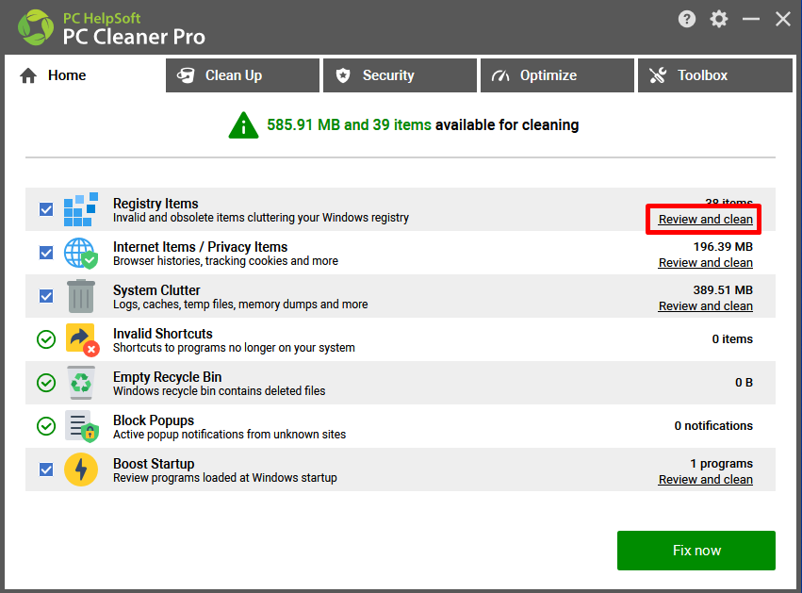
Task: Click 'Review programs loaded at Windows startup' text
Action: (225, 478)
